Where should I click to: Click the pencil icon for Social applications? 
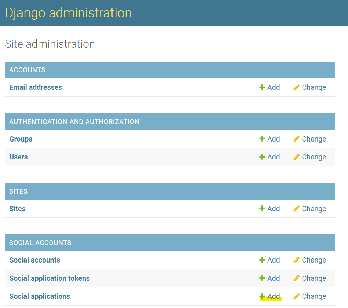point(297,296)
